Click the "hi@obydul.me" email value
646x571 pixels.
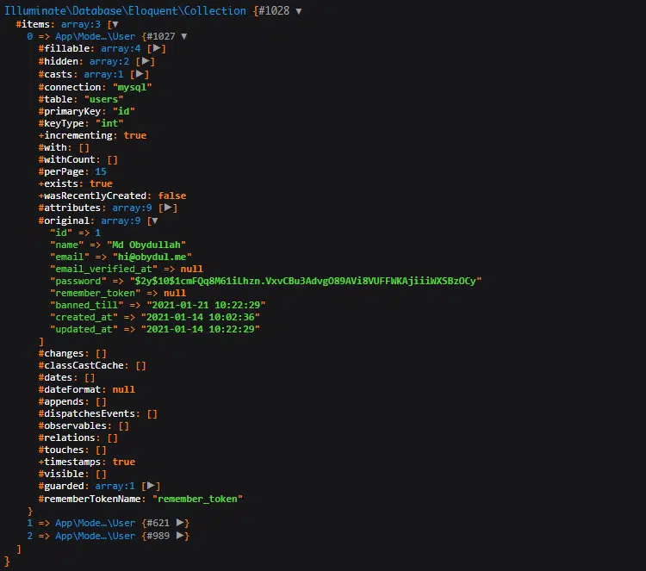pyautogui.click(x=153, y=257)
